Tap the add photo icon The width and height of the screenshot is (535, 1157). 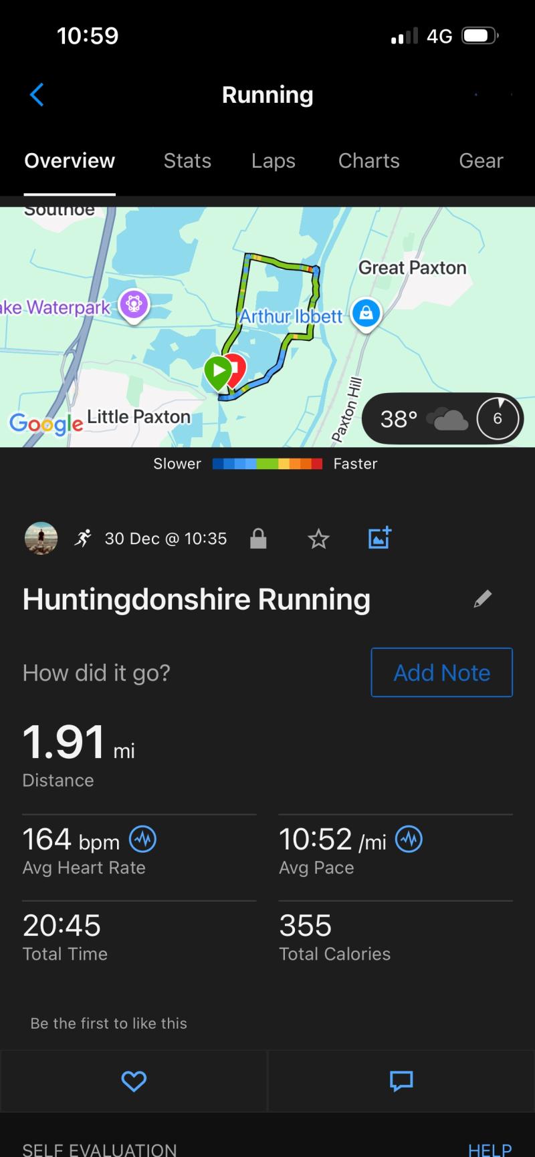pos(379,538)
